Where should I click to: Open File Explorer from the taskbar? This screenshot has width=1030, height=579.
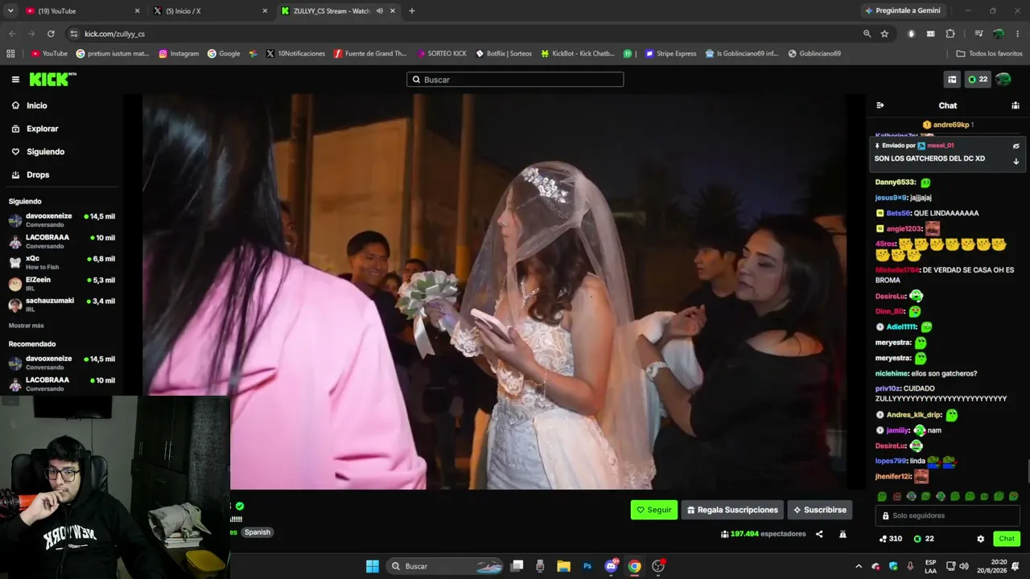[563, 566]
